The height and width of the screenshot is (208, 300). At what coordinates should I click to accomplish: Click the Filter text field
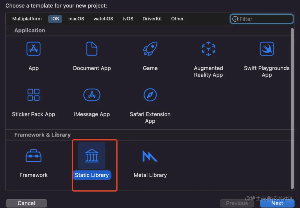262,19
